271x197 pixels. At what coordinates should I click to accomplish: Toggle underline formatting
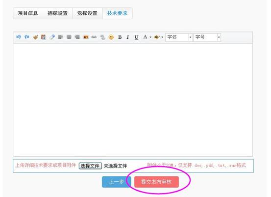[x=136, y=37]
